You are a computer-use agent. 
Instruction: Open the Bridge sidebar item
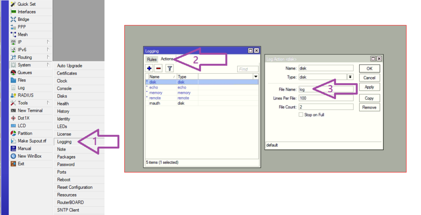tap(23, 19)
